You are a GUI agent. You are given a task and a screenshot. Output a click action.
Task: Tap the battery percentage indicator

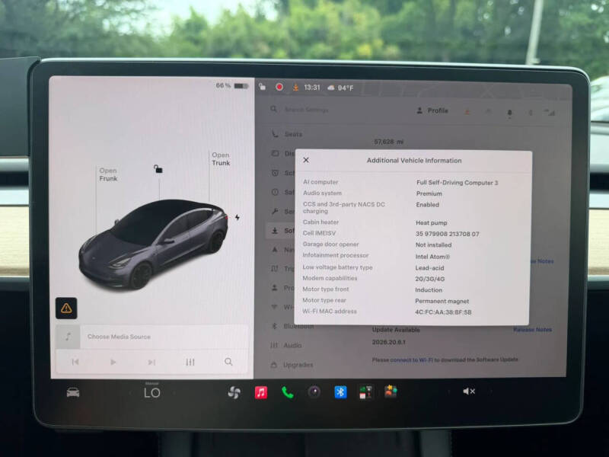(232, 85)
